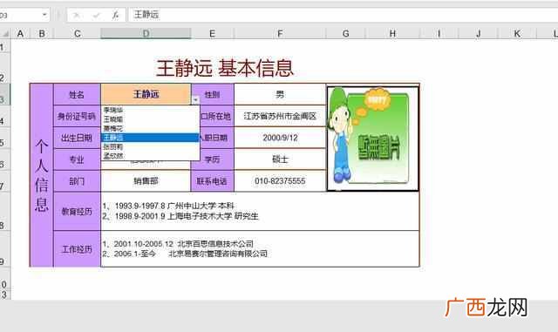Choose 李瑞华 in the name dropdown list
The image size is (558, 332).
[x=150, y=110]
